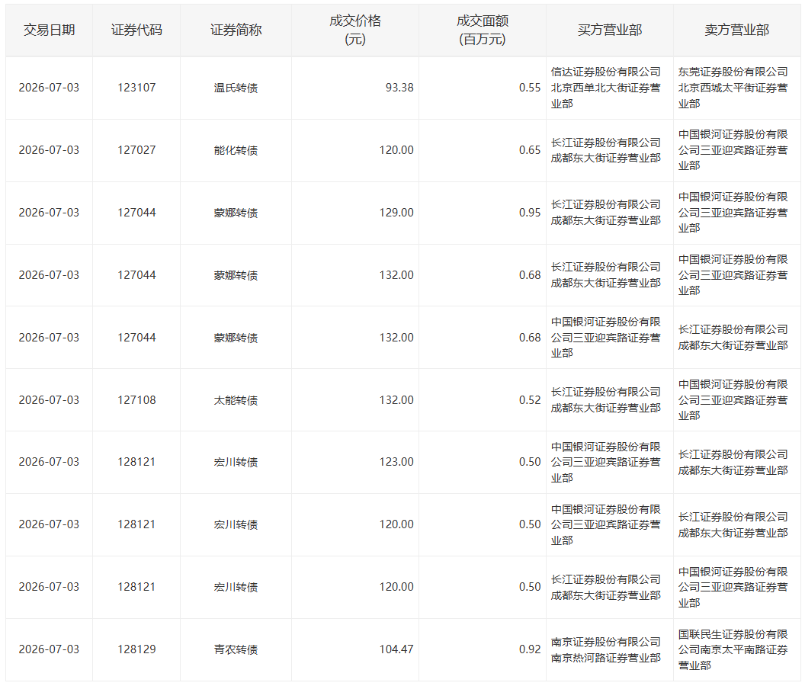Click the 交易日期 column header
805x686 pixels.
tap(50, 30)
